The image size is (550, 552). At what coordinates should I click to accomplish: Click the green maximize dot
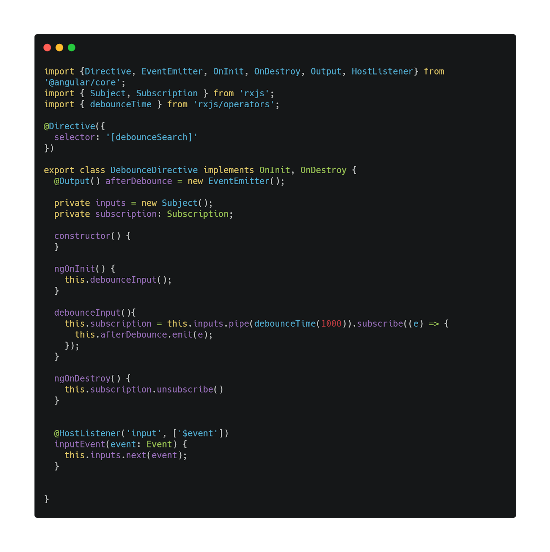(x=72, y=48)
